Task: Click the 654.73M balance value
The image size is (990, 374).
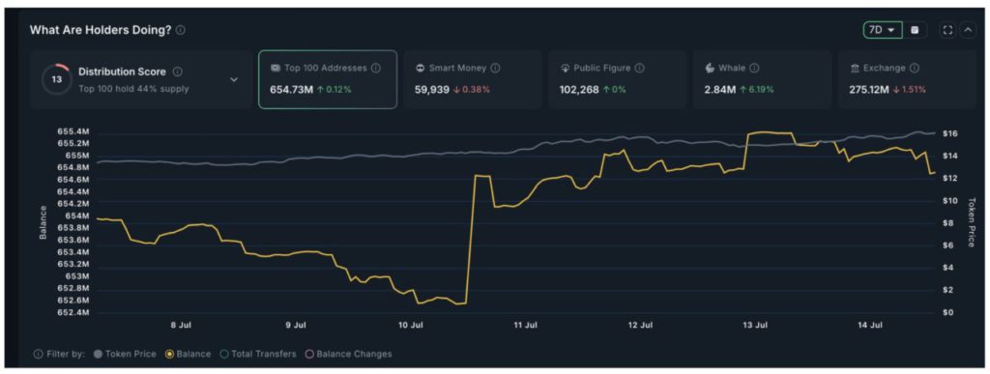Action: [x=292, y=90]
